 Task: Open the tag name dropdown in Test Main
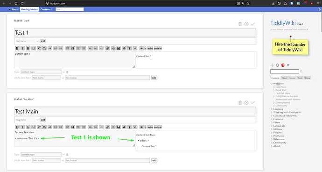(x=37, y=120)
